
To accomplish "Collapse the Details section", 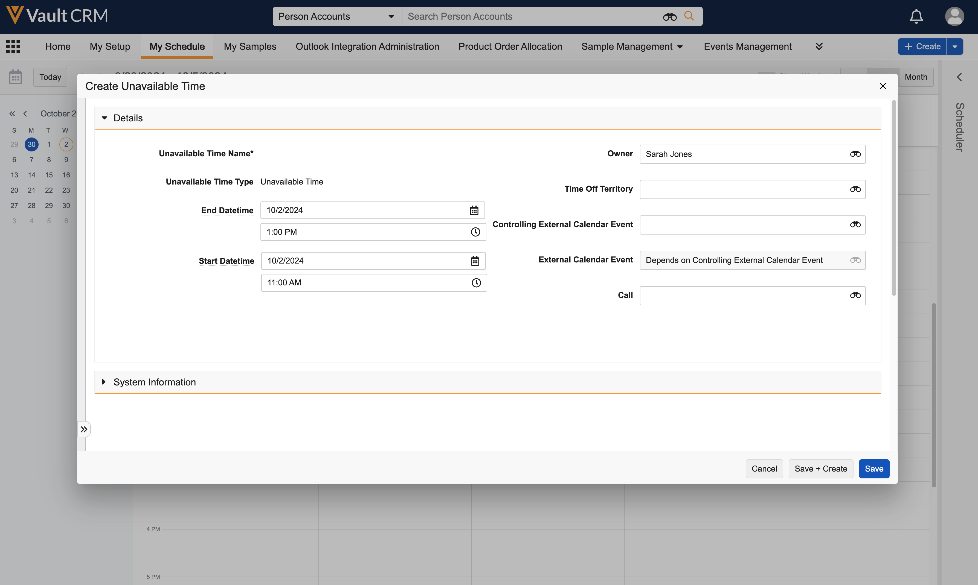I will point(105,118).
